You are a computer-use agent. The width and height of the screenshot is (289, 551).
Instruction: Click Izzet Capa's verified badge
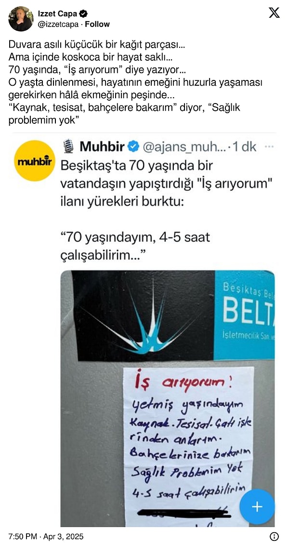click(84, 13)
